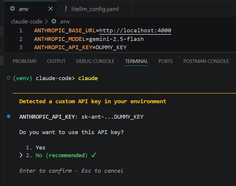Click the hollow circle command marker beside prompt

click(9, 78)
